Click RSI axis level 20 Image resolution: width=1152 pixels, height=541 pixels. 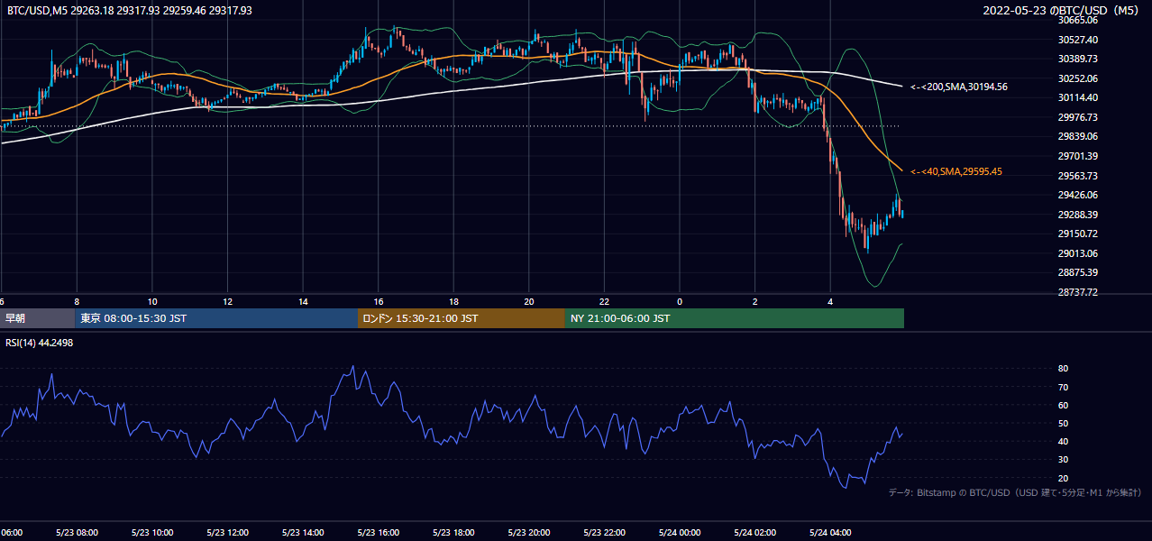(x=1064, y=478)
